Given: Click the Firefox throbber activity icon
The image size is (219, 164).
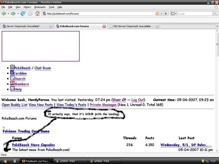Looking at the screenshot, I should 216,7.
